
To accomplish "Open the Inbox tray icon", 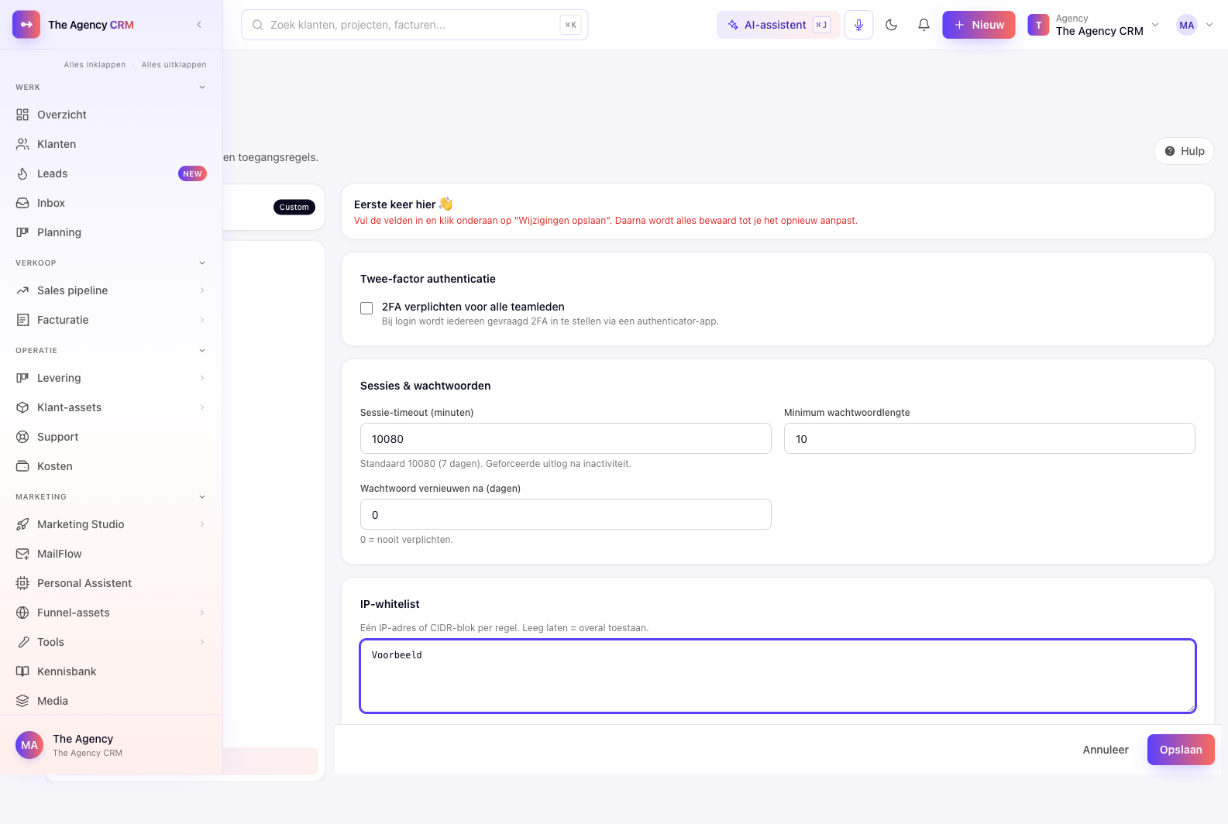I will coord(22,203).
